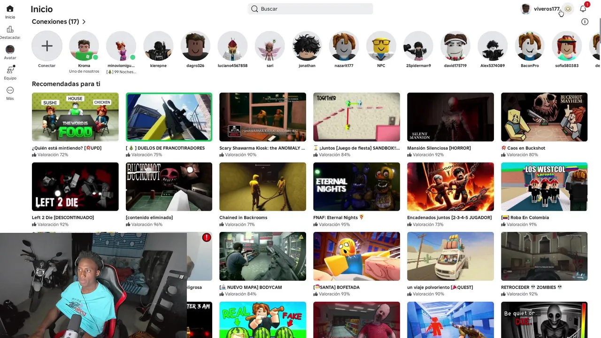Open 2Spiderman9 friend avatar

coord(418,46)
